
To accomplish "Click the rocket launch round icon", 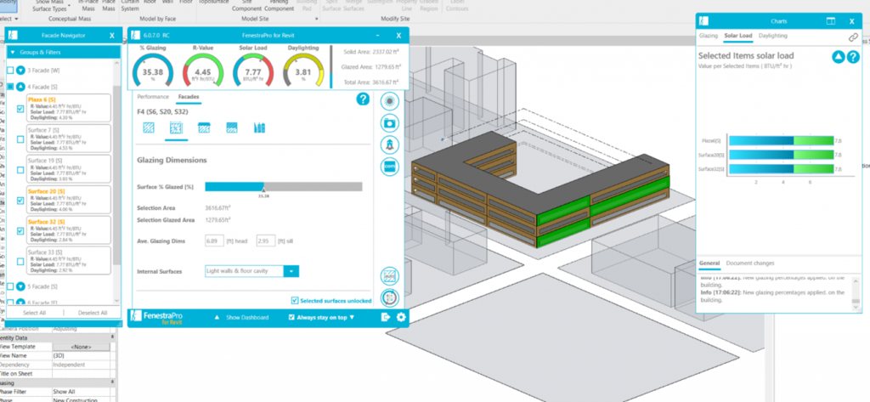I will (390, 144).
